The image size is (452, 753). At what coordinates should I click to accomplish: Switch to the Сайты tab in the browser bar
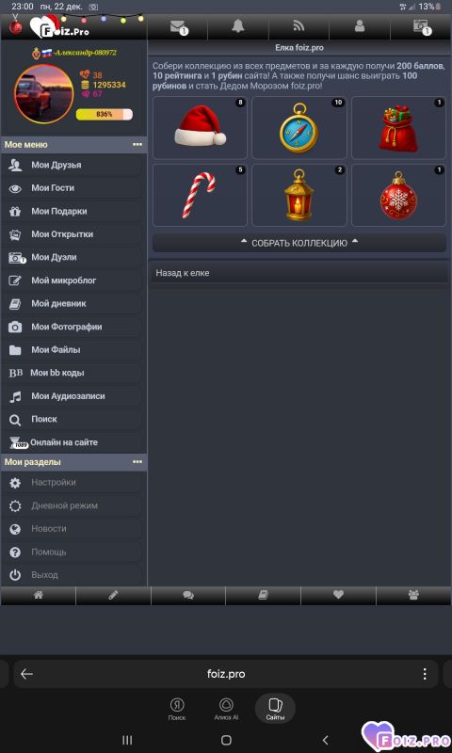pos(275,708)
